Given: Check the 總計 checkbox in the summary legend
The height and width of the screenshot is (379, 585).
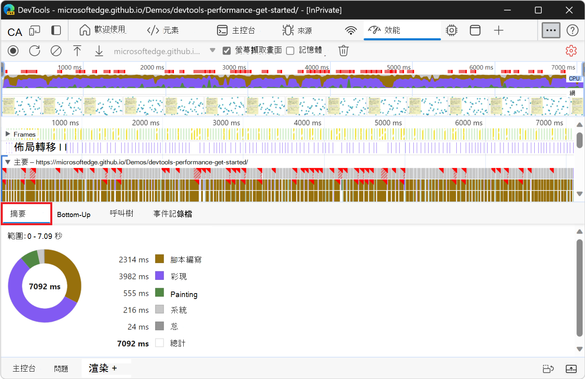Looking at the screenshot, I should coord(160,343).
